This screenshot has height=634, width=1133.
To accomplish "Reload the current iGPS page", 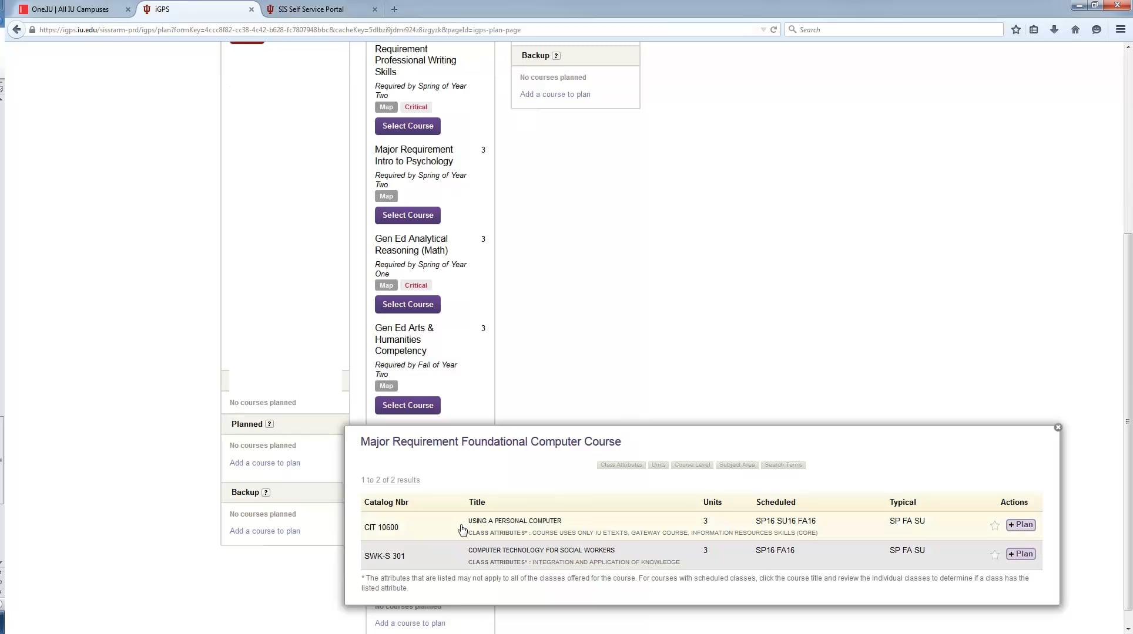I will 774,29.
